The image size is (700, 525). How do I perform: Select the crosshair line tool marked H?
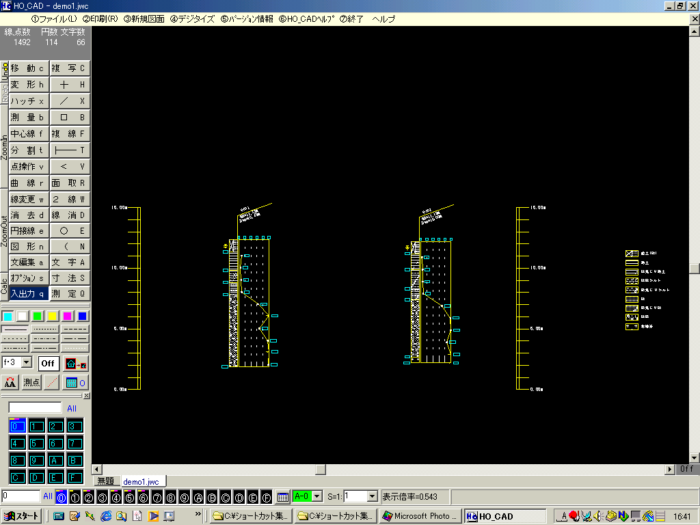(x=70, y=85)
